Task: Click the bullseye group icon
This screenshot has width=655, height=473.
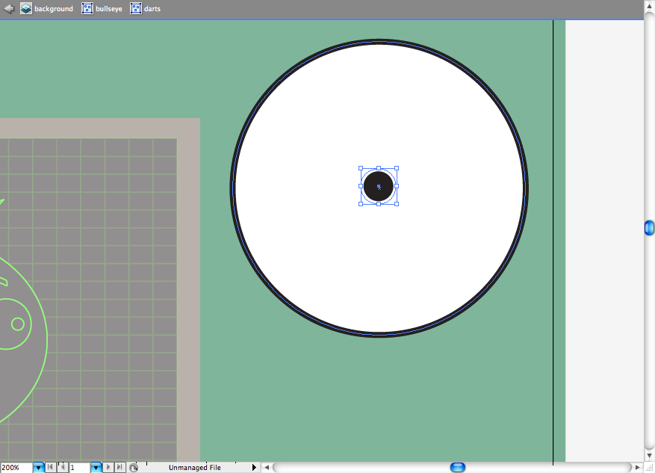Action: click(x=87, y=8)
